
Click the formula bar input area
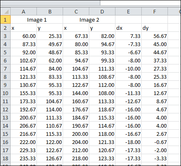140,3
